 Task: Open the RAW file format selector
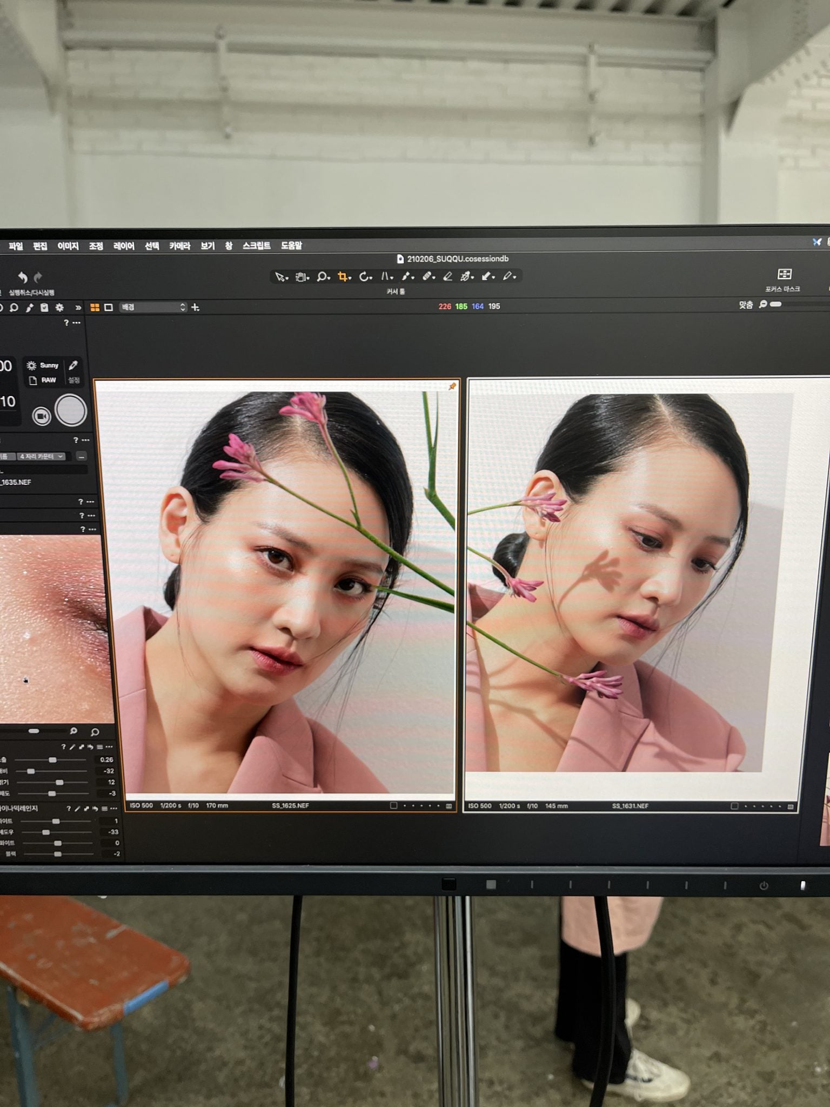point(43,380)
